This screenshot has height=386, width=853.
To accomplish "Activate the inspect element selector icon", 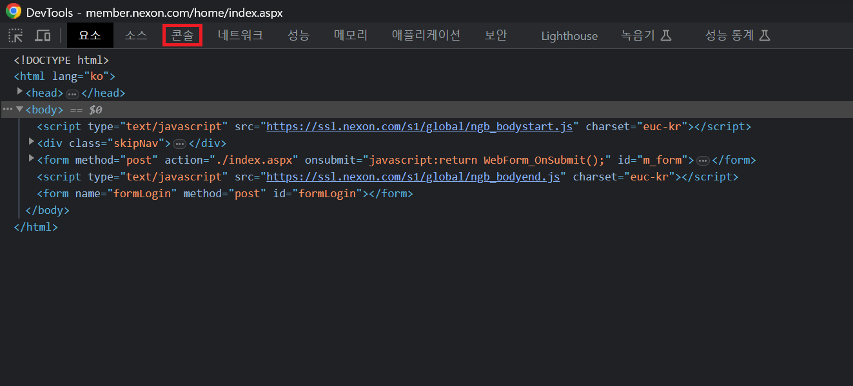I will click(x=15, y=35).
